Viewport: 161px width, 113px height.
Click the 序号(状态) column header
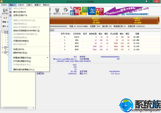tap(66, 34)
